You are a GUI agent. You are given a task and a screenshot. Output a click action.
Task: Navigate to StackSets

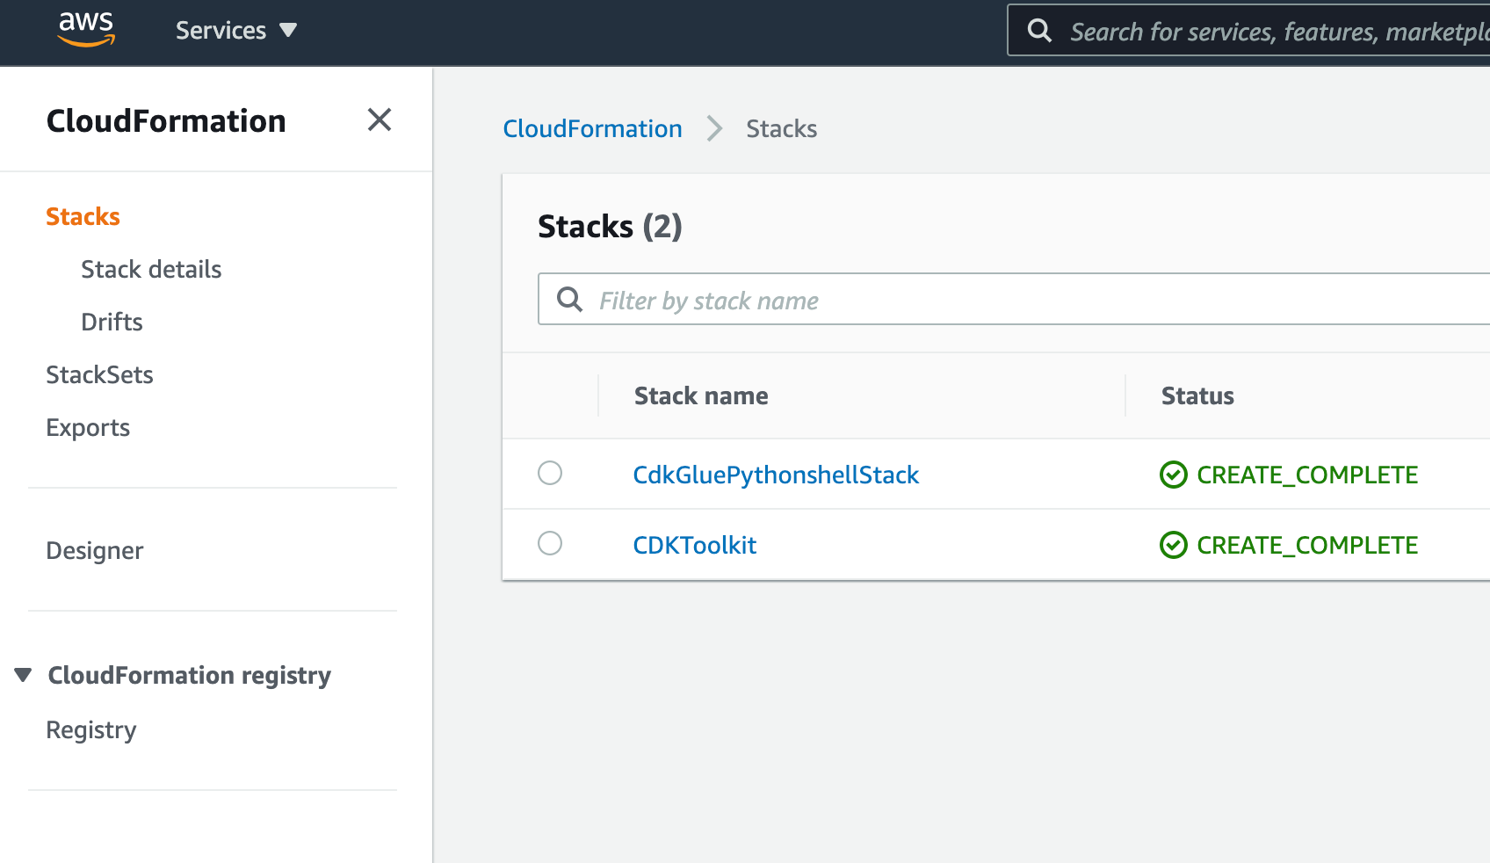[99, 374]
